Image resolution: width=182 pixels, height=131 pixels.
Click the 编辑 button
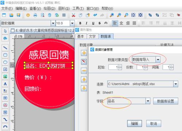[135, 123]
